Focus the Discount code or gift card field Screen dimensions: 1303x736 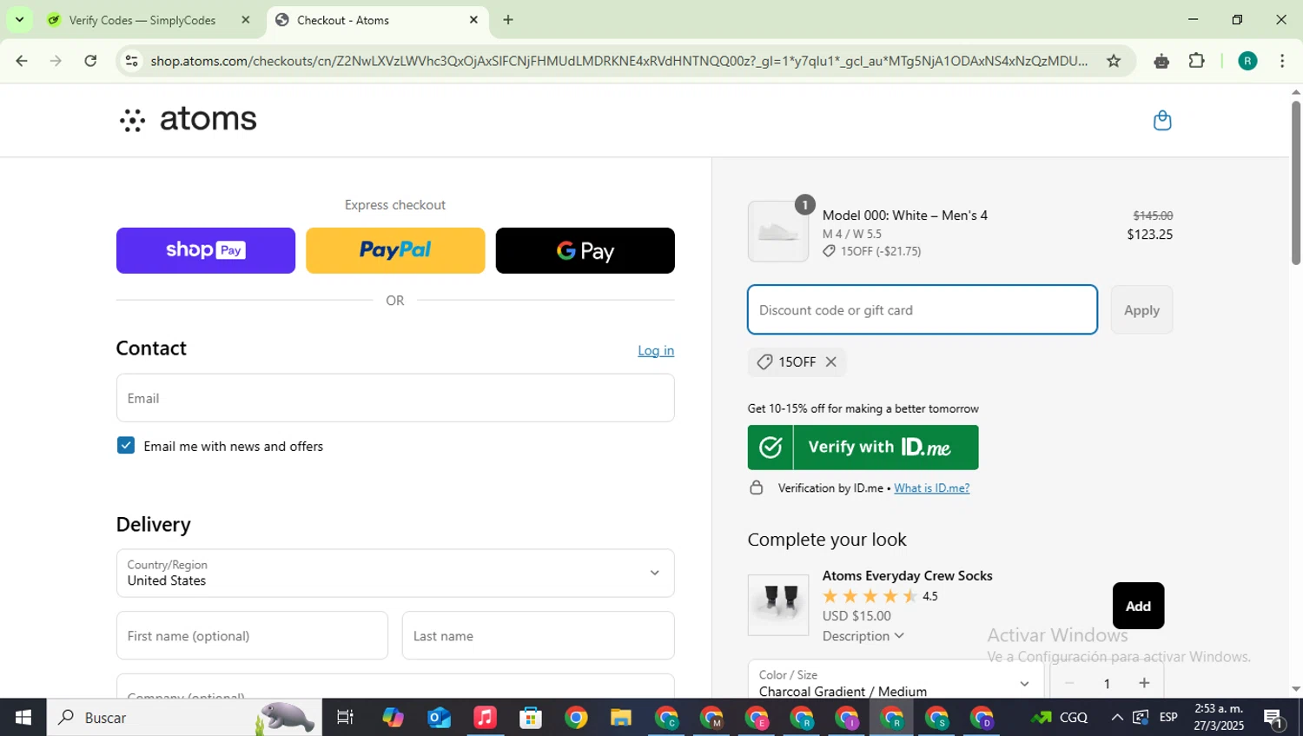tap(923, 310)
